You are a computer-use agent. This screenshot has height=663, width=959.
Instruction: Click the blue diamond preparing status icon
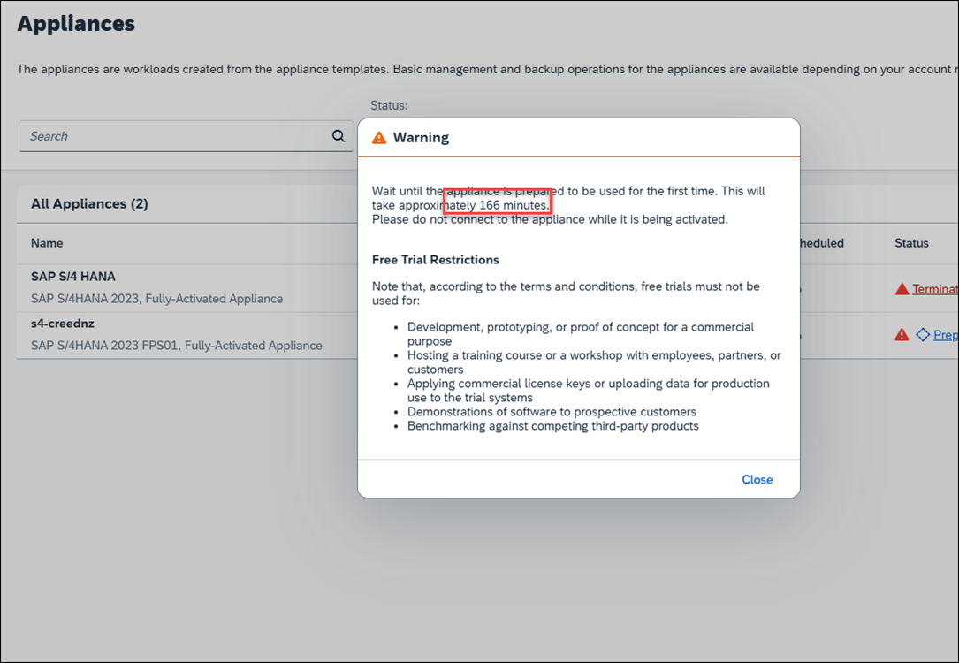click(923, 335)
